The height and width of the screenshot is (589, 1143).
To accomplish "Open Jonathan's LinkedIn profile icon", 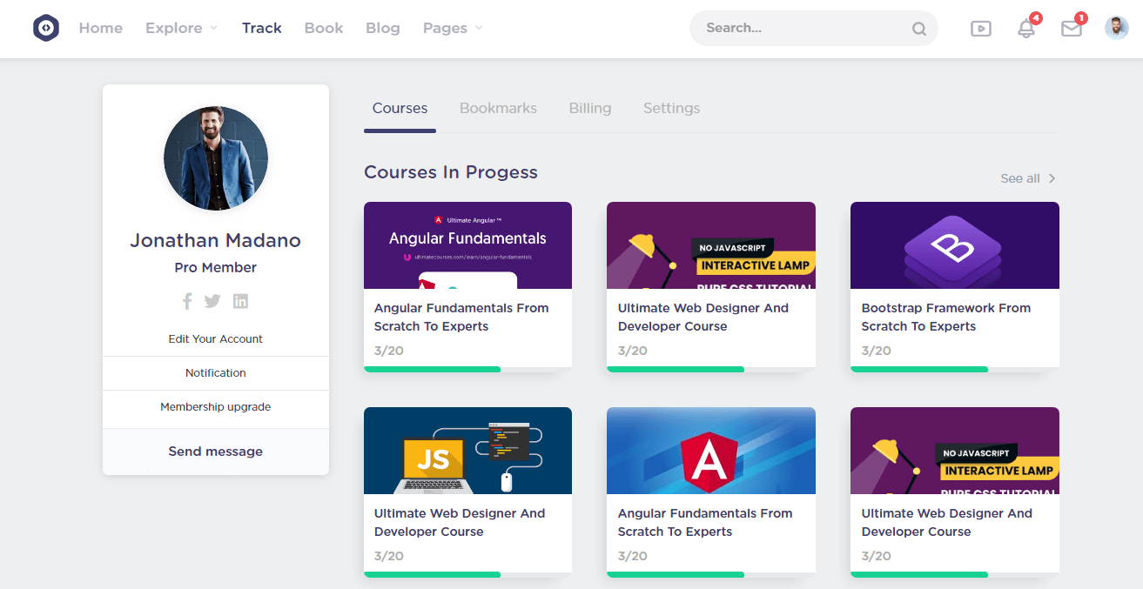I will click(240, 301).
